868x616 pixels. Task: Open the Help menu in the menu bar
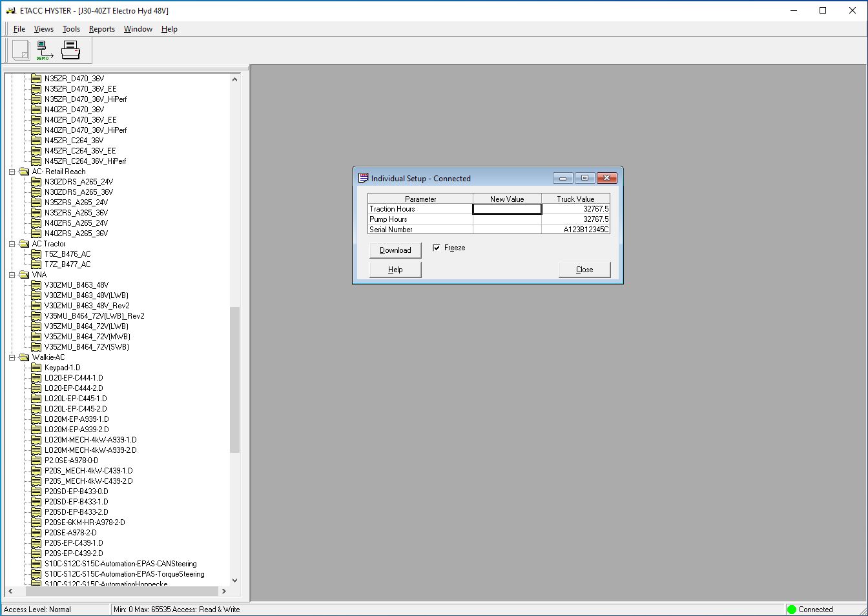click(x=169, y=29)
